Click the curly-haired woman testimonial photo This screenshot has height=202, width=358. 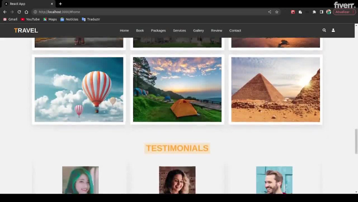177,180
